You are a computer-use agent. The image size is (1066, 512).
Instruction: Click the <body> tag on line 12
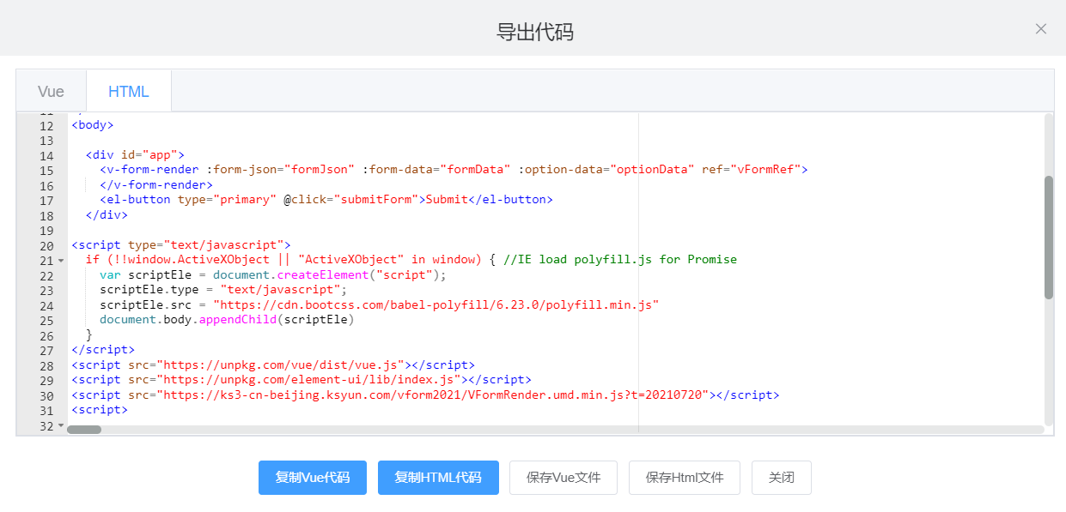click(x=93, y=125)
